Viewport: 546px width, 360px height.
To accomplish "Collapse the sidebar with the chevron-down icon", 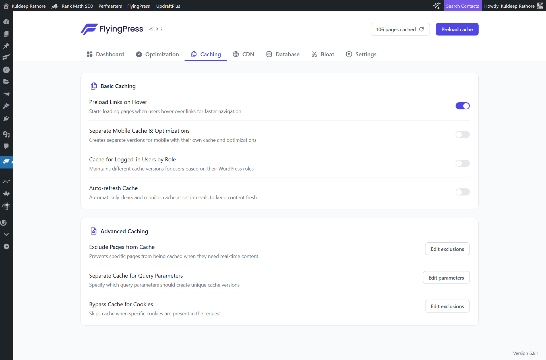I will (6, 234).
